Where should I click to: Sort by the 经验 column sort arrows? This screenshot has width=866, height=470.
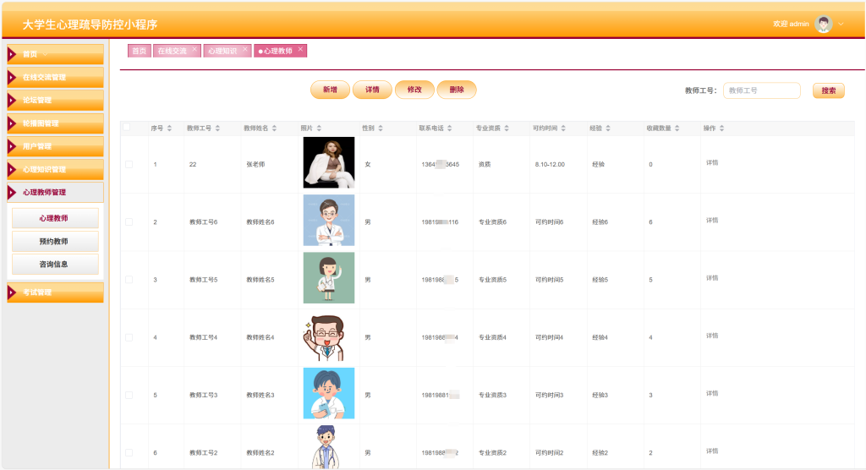(x=608, y=128)
